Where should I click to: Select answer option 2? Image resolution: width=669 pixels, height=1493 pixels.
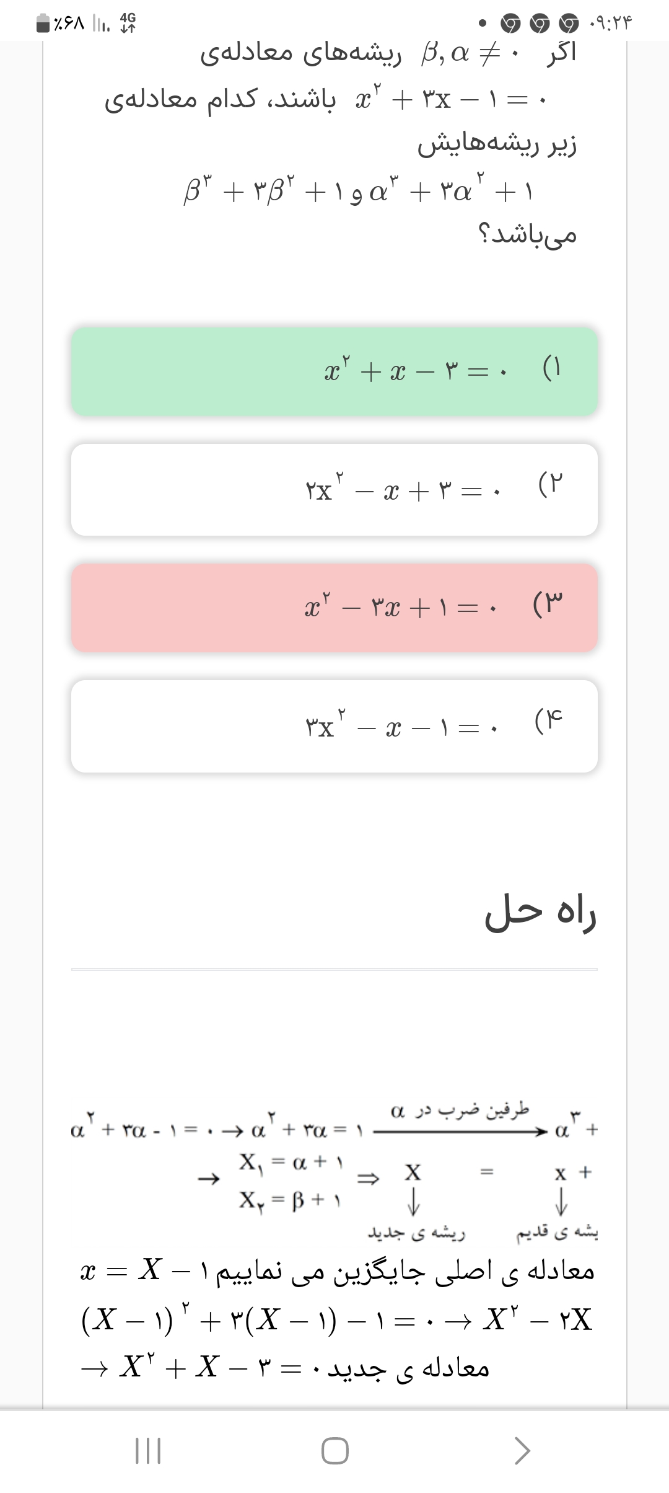(334, 490)
